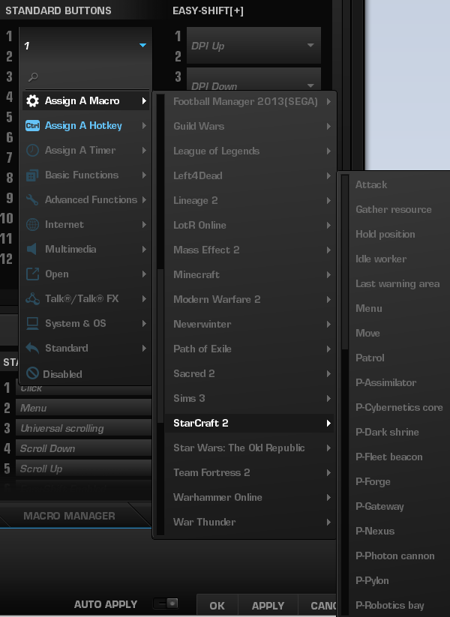Expand the Assign A Macro submenu arrow
Image resolution: width=450 pixels, height=617 pixels.
144,100
